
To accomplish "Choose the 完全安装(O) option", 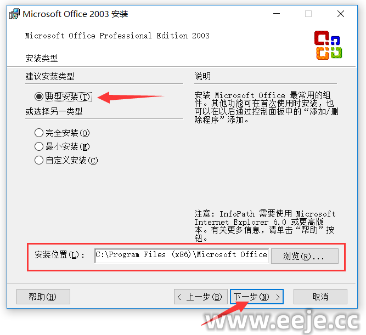I will coord(39,133).
